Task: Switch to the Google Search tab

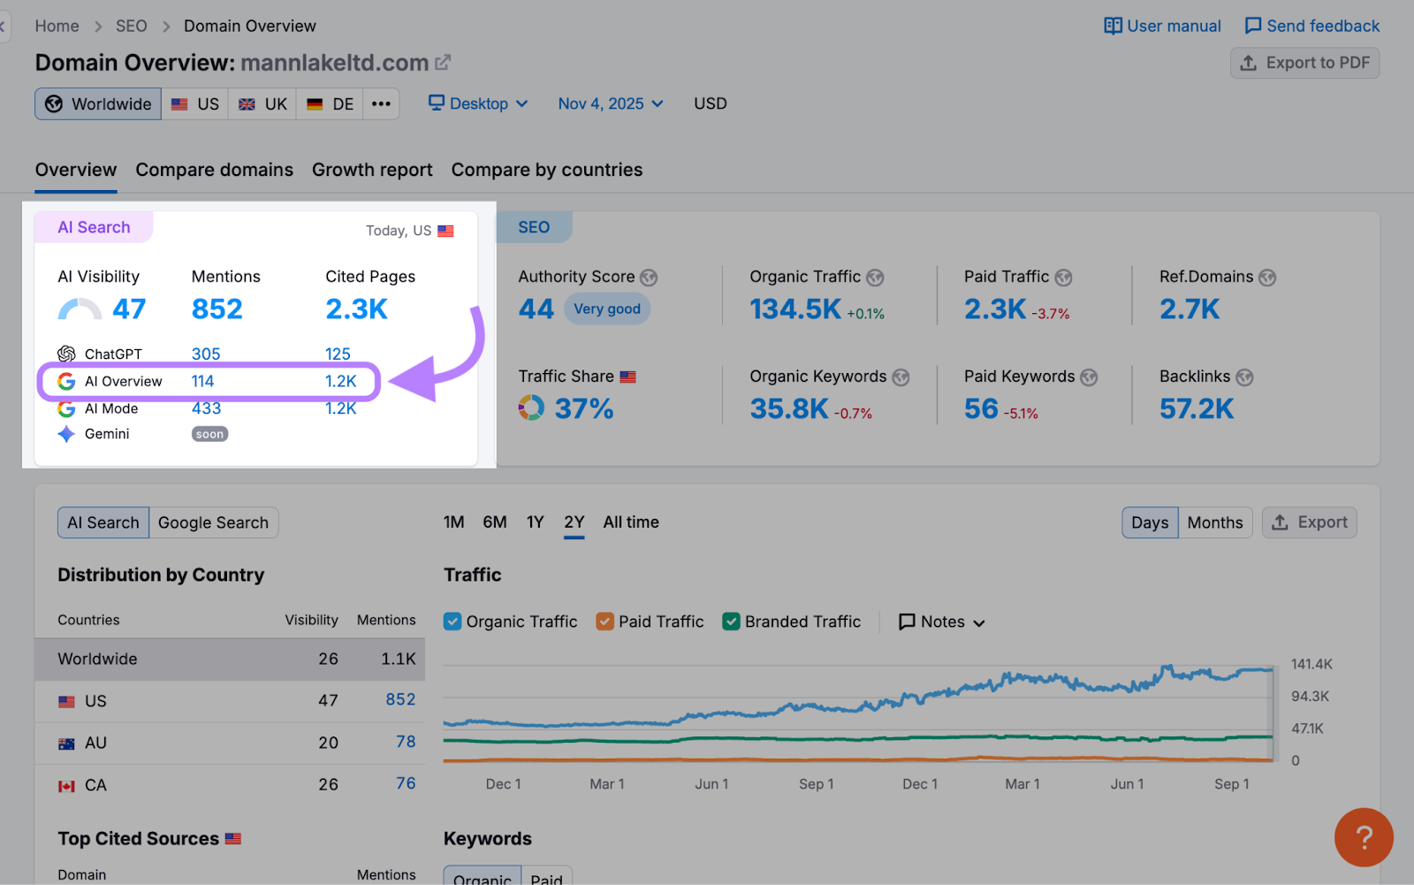Action: [213, 522]
